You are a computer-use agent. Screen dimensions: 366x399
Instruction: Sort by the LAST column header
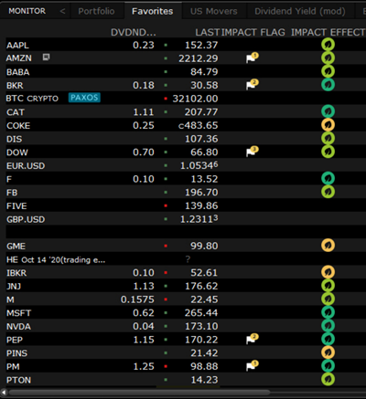point(207,32)
